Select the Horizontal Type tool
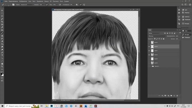 (x=2, y=55)
